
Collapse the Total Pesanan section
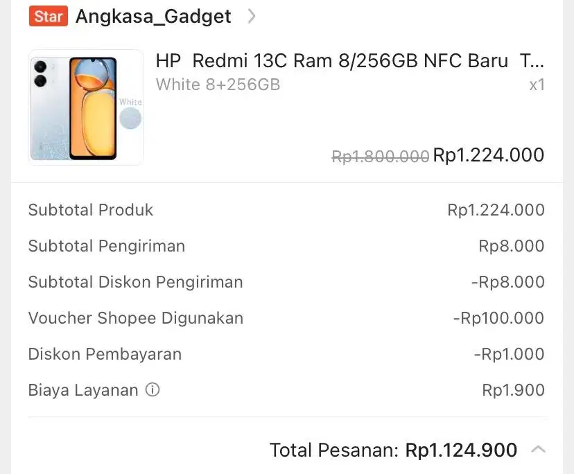click(539, 449)
